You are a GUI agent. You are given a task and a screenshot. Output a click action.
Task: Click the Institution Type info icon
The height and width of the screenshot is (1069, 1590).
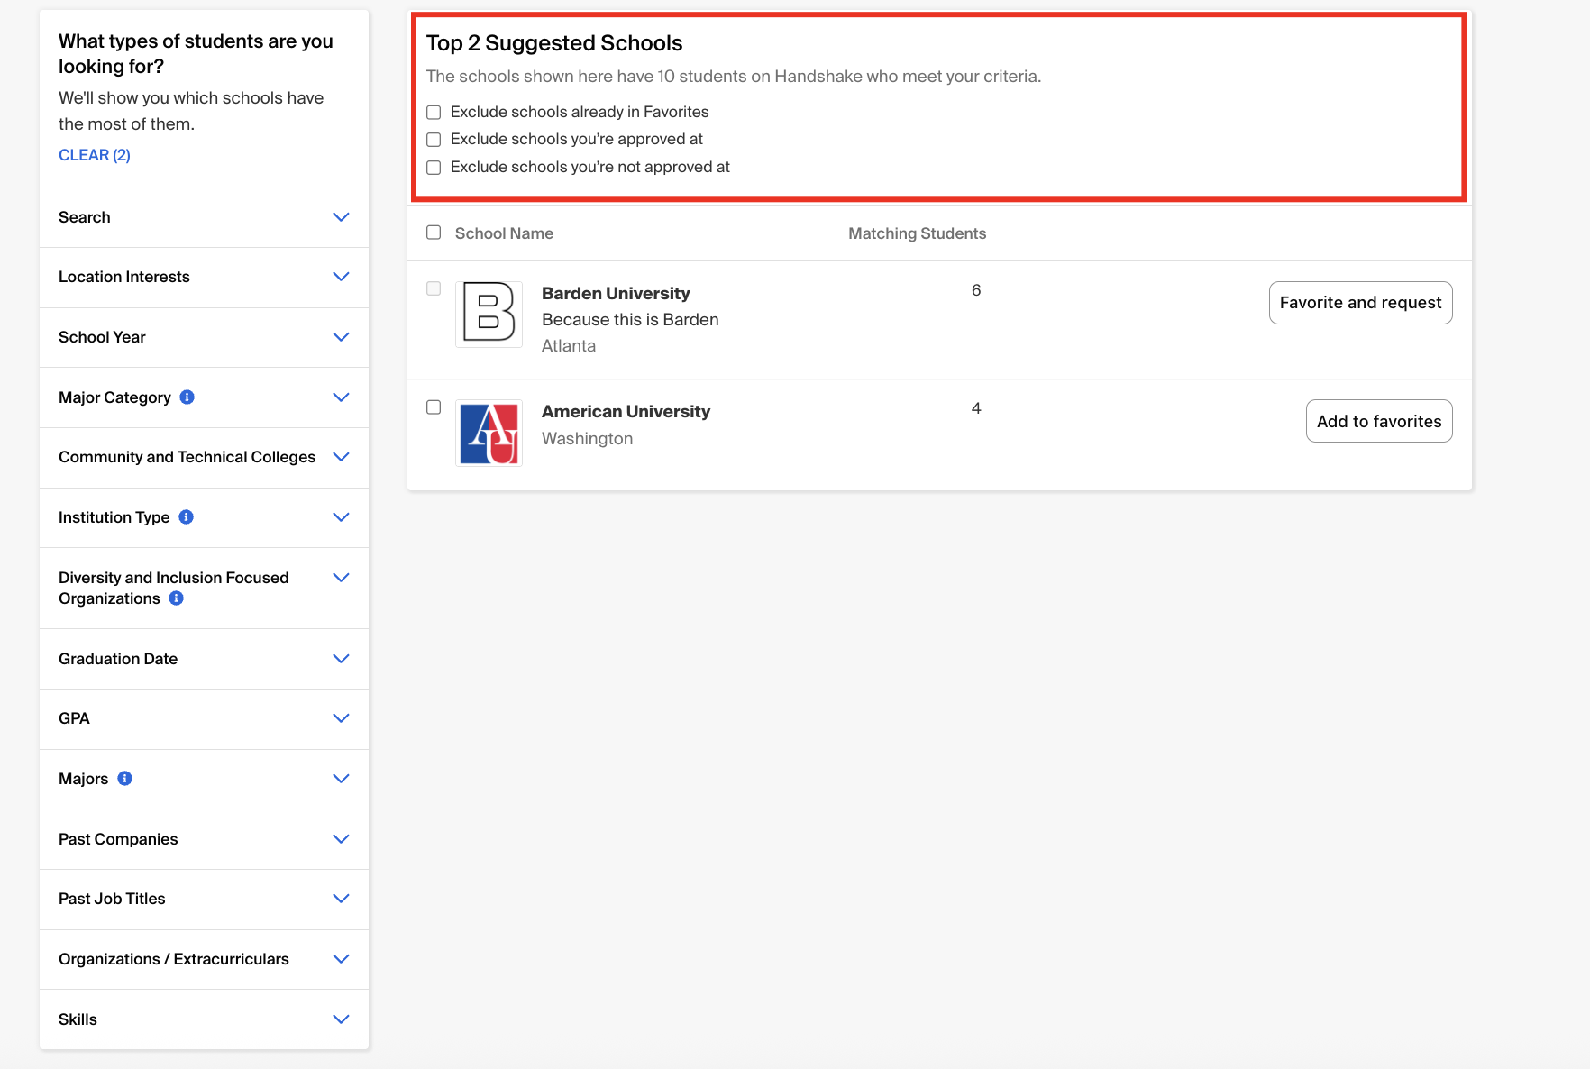click(187, 517)
